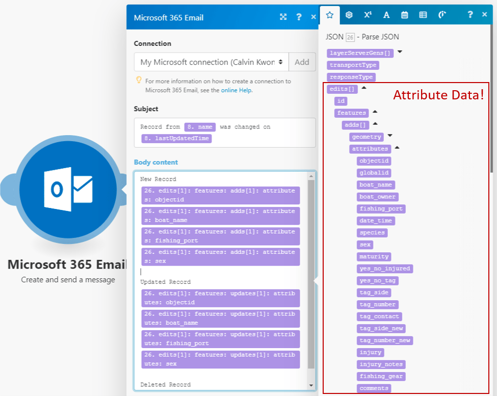Open the date functions calendar icon
Screen dimensions: 497x396
click(x=404, y=15)
